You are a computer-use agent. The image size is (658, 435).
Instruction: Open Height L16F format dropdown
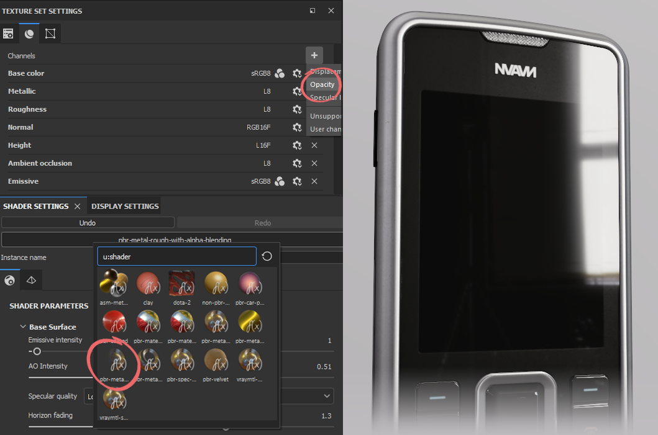click(263, 145)
